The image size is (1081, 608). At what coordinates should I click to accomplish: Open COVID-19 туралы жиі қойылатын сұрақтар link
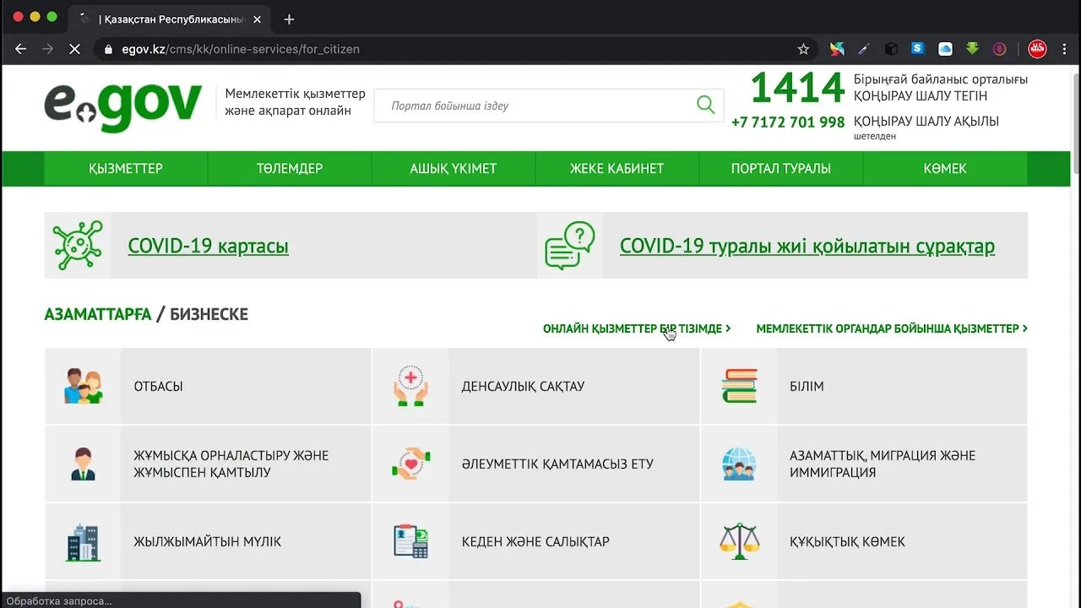coord(807,246)
